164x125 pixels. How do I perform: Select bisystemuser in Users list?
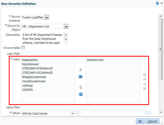point(31,64)
